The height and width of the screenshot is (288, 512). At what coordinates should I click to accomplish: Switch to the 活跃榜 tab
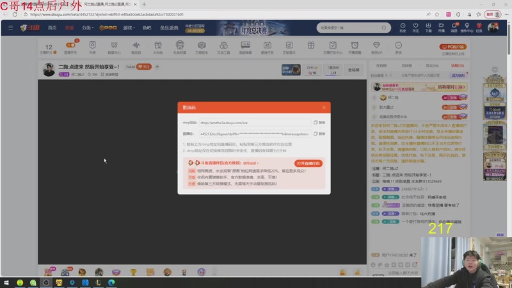click(x=406, y=66)
